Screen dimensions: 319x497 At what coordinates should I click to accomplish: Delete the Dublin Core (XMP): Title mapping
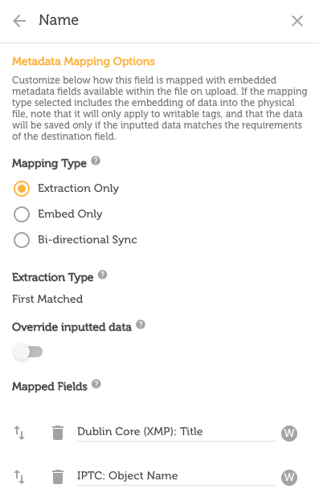58,433
